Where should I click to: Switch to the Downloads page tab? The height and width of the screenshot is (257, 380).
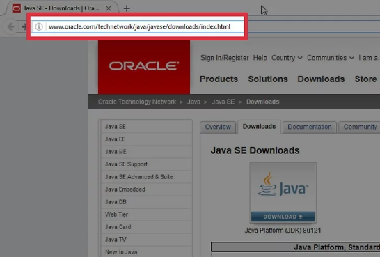click(259, 127)
